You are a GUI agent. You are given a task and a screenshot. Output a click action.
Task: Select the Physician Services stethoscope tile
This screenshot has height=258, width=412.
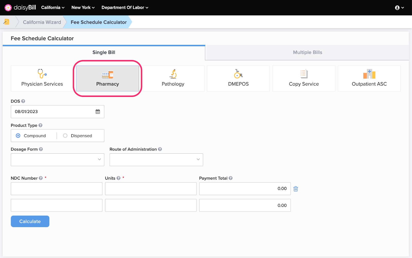[42, 78]
